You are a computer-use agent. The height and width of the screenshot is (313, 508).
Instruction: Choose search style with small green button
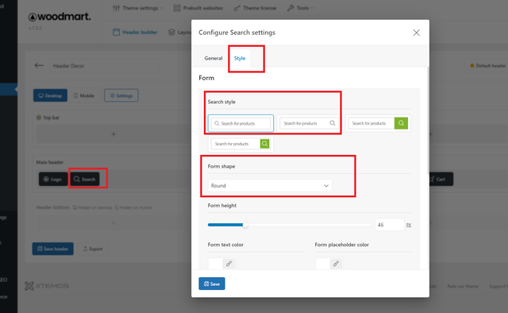point(241,144)
